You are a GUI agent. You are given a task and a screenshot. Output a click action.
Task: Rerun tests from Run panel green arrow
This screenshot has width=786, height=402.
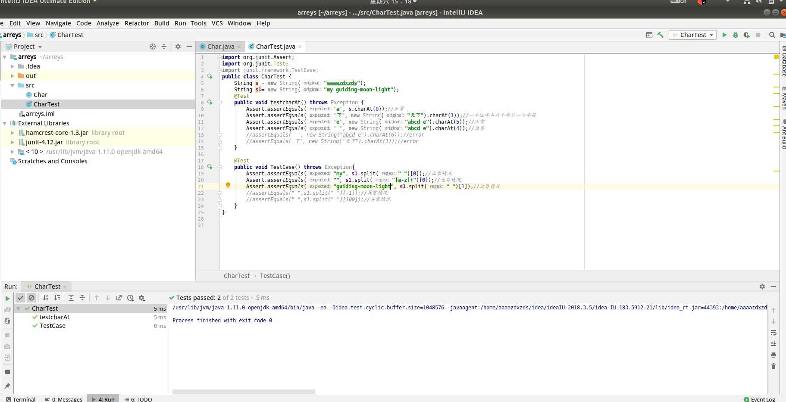point(7,298)
